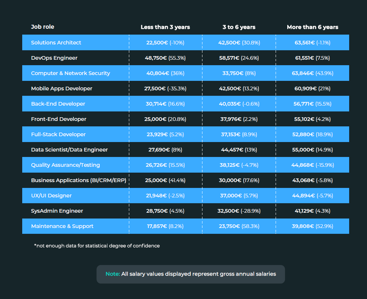Click the 42,500€ (30.8%) cell
Image resolution: width=367 pixels, height=299 pixels.
click(239, 43)
